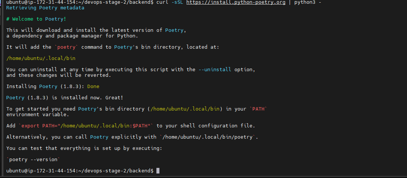Open the install.python-poetry.org link
407x178 pixels.
[x=236, y=2]
